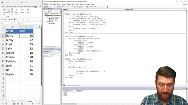
Task: Select ThisWorkbook in project tree
Action: click(x=53, y=20)
